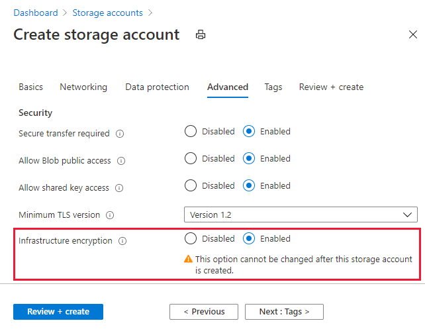Click info icon for Allow shared key access

(120, 188)
